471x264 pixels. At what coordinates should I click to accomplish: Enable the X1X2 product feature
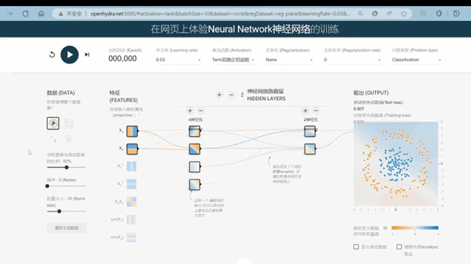click(131, 202)
